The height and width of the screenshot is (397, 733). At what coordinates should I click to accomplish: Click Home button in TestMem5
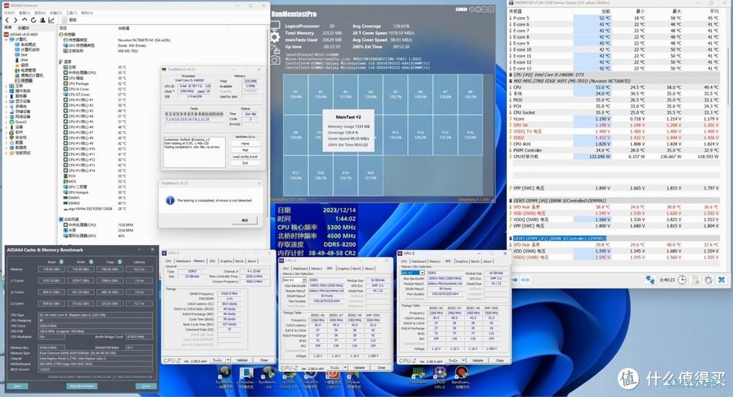click(245, 144)
